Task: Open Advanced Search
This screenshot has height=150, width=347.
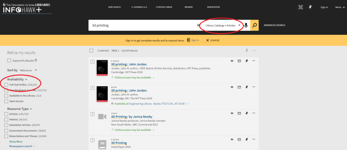Action: coord(274,25)
